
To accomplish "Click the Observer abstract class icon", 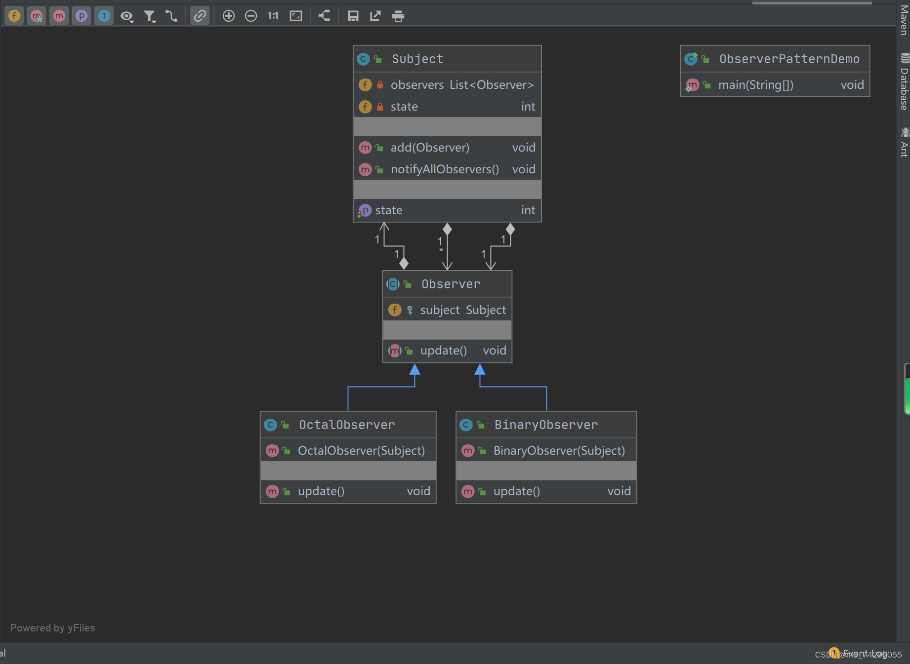I will (393, 284).
